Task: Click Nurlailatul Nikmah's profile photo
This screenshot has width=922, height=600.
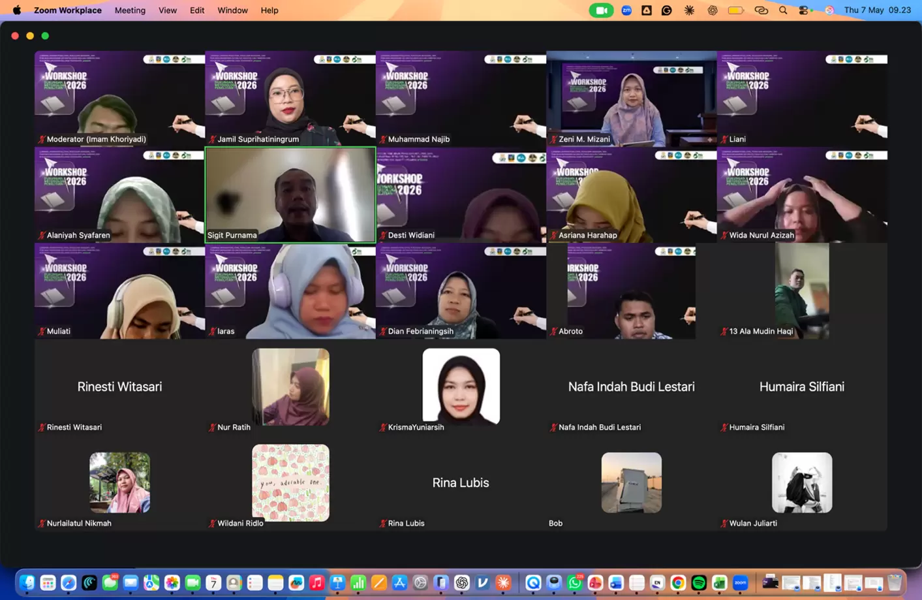Action: click(x=119, y=482)
